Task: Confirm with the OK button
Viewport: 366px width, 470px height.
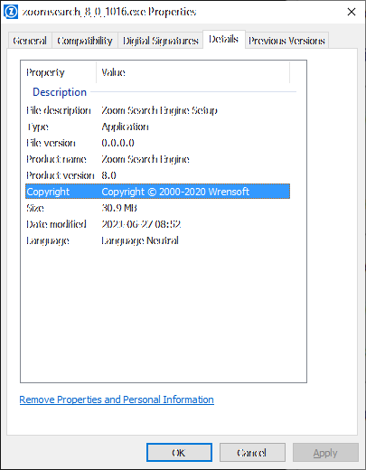Action: tap(179, 452)
